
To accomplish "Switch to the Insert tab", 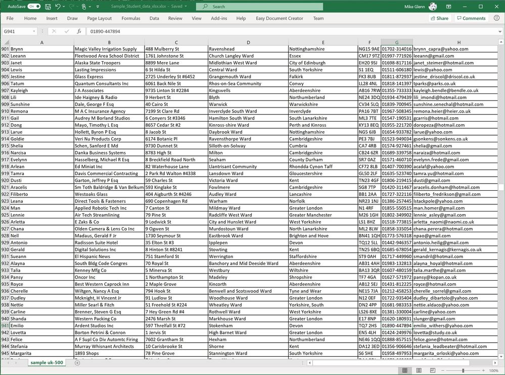I will (52, 18).
